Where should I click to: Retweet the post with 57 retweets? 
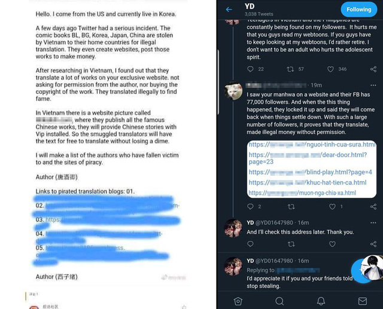pos(292,69)
